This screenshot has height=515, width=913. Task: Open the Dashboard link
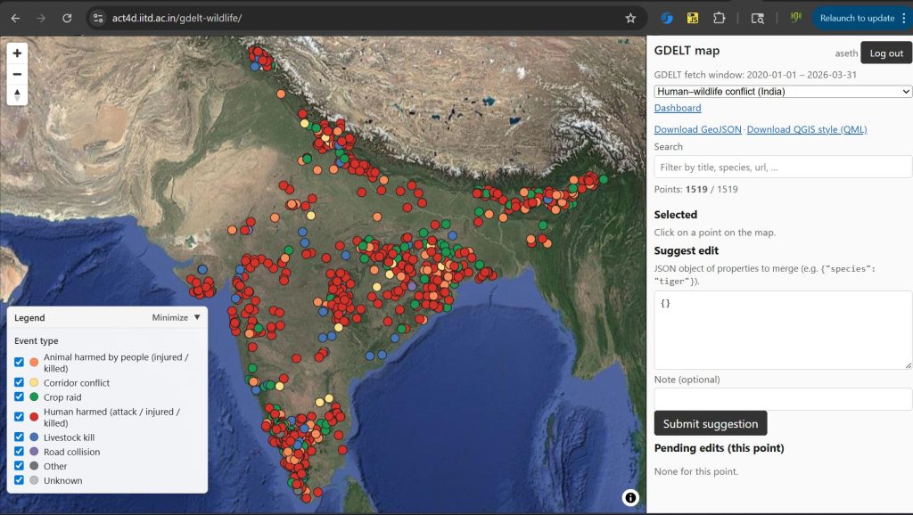678,108
